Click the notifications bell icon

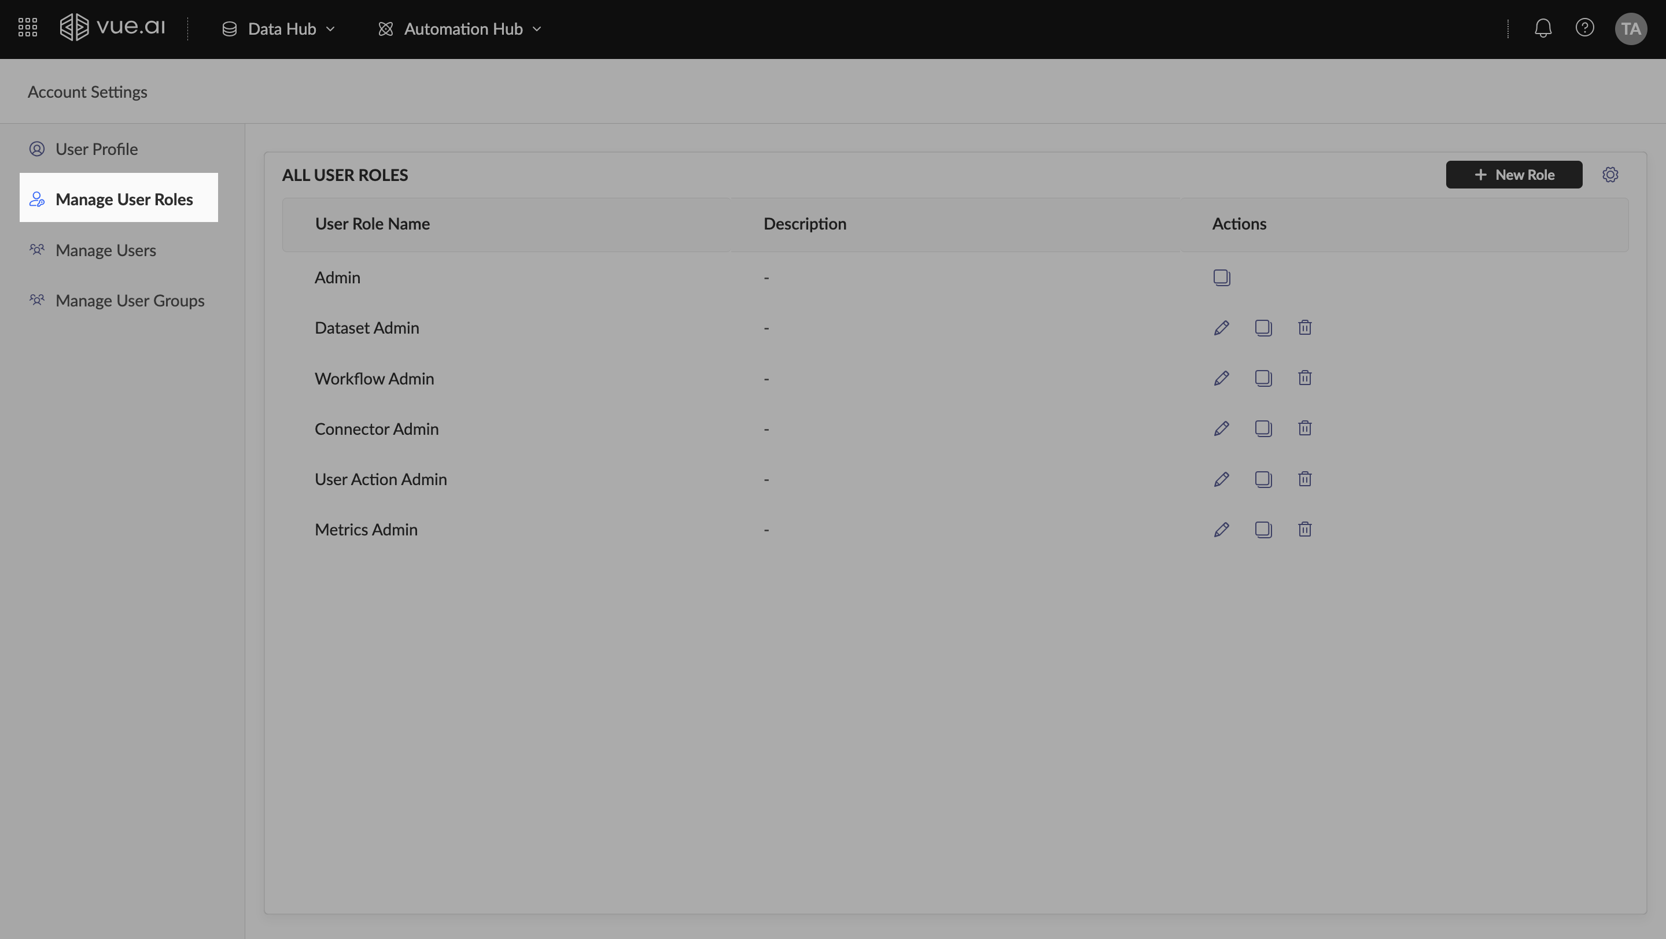1542,28
